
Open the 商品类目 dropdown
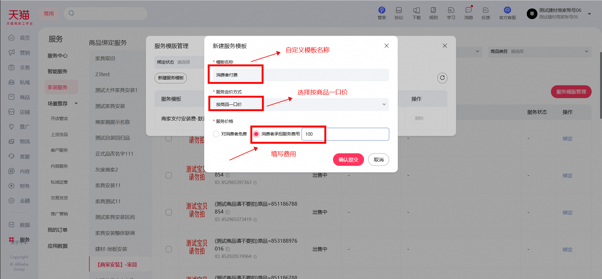pyautogui.click(x=540, y=51)
